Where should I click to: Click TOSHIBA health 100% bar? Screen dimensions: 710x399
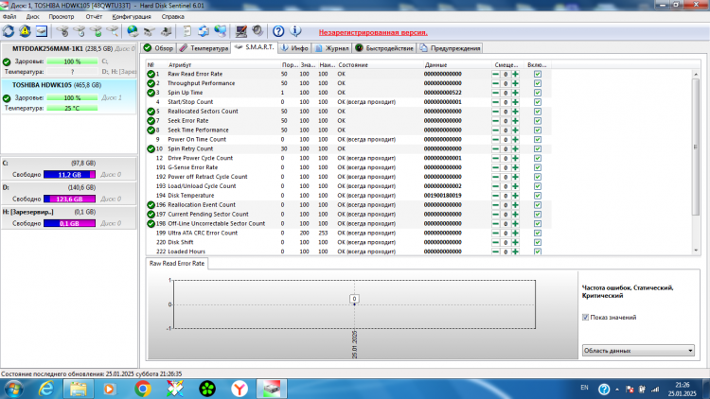click(x=72, y=97)
